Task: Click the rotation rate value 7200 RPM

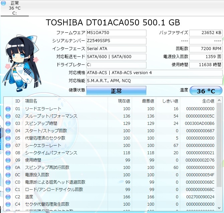Action: coord(206,49)
